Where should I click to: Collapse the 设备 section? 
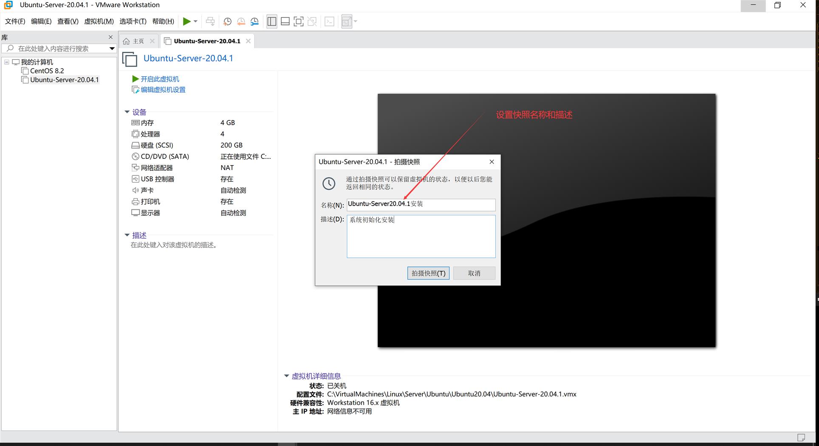pos(127,112)
